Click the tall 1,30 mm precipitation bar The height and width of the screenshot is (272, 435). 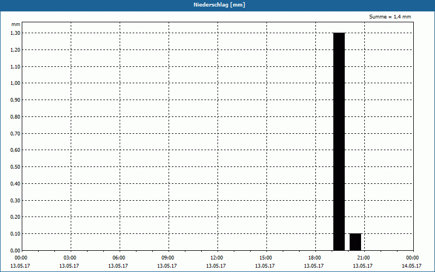[339, 141]
